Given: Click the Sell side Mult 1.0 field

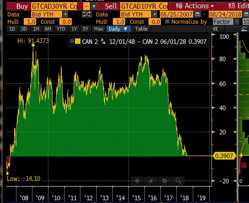Looking at the screenshot, I should (119, 21).
